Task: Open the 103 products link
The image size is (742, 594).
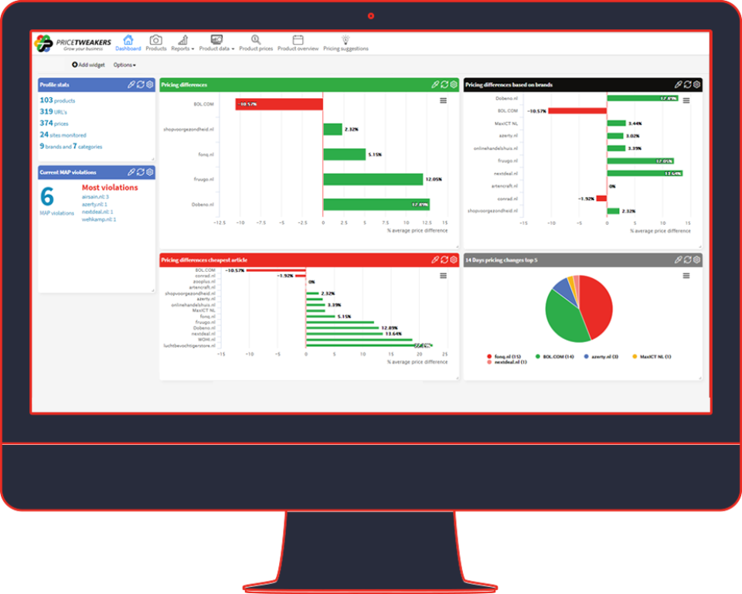Action: [57, 100]
